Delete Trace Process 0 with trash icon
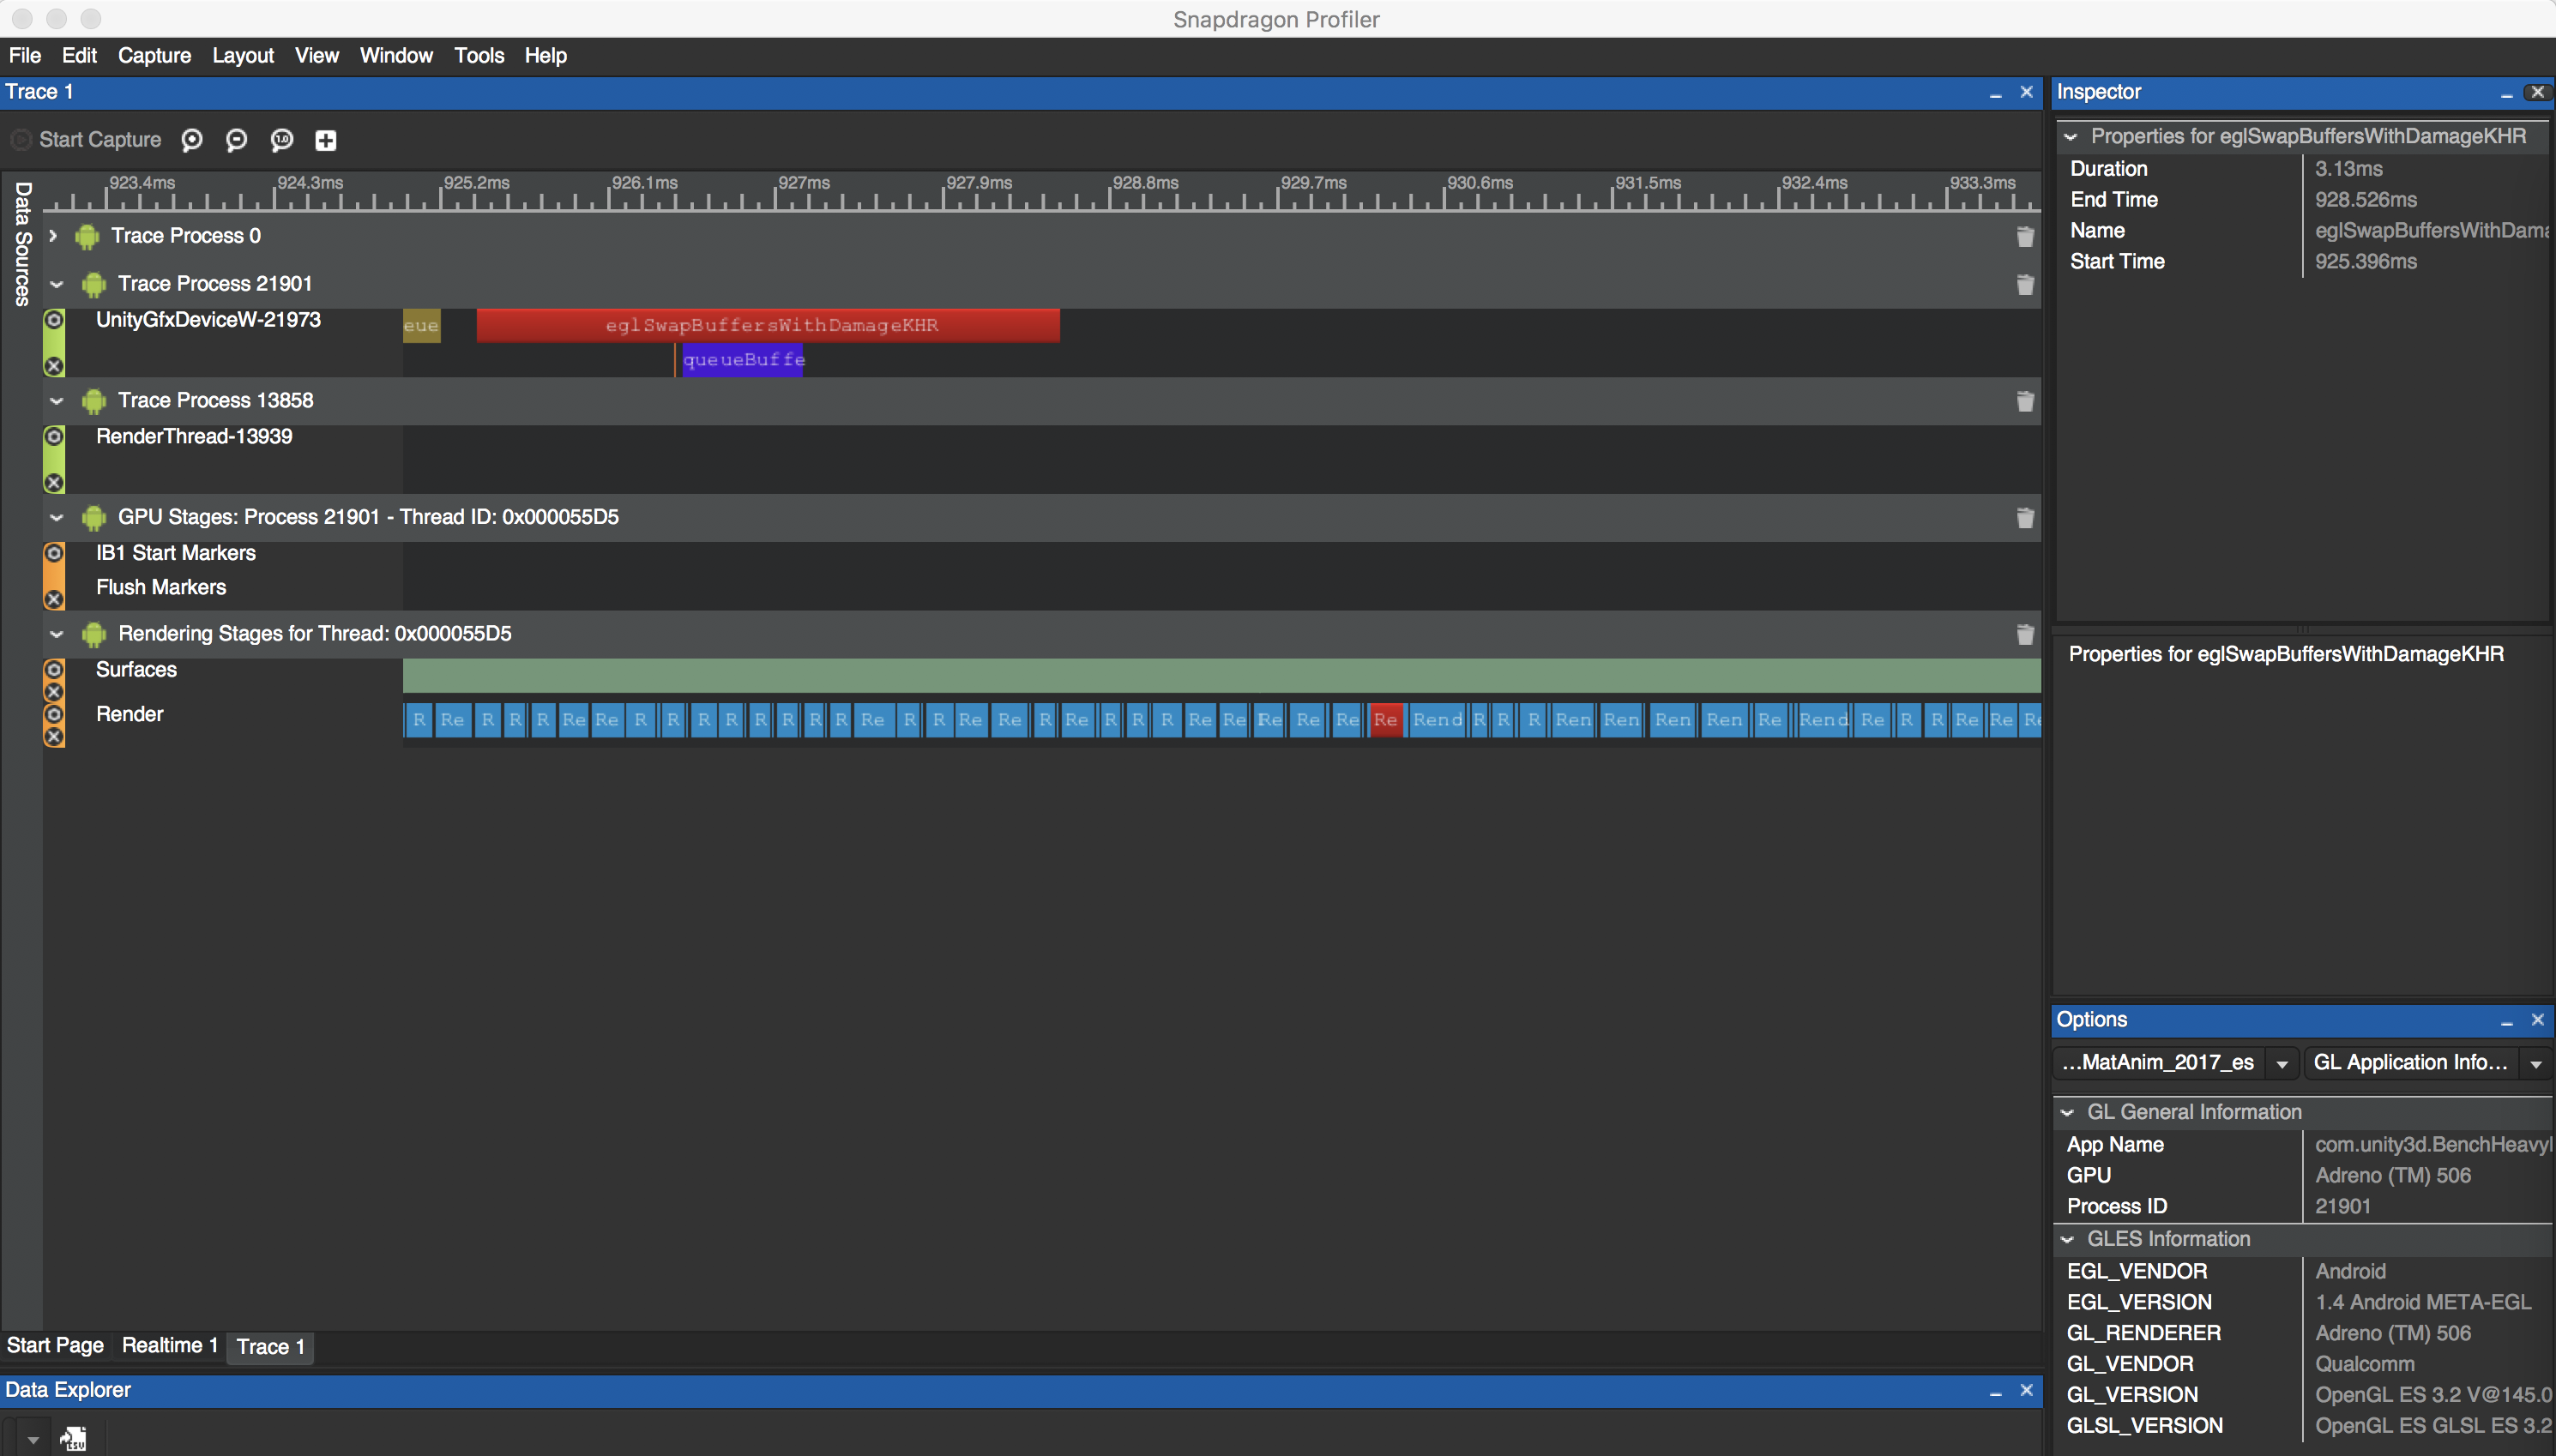The height and width of the screenshot is (1456, 2556). pos(2024,237)
